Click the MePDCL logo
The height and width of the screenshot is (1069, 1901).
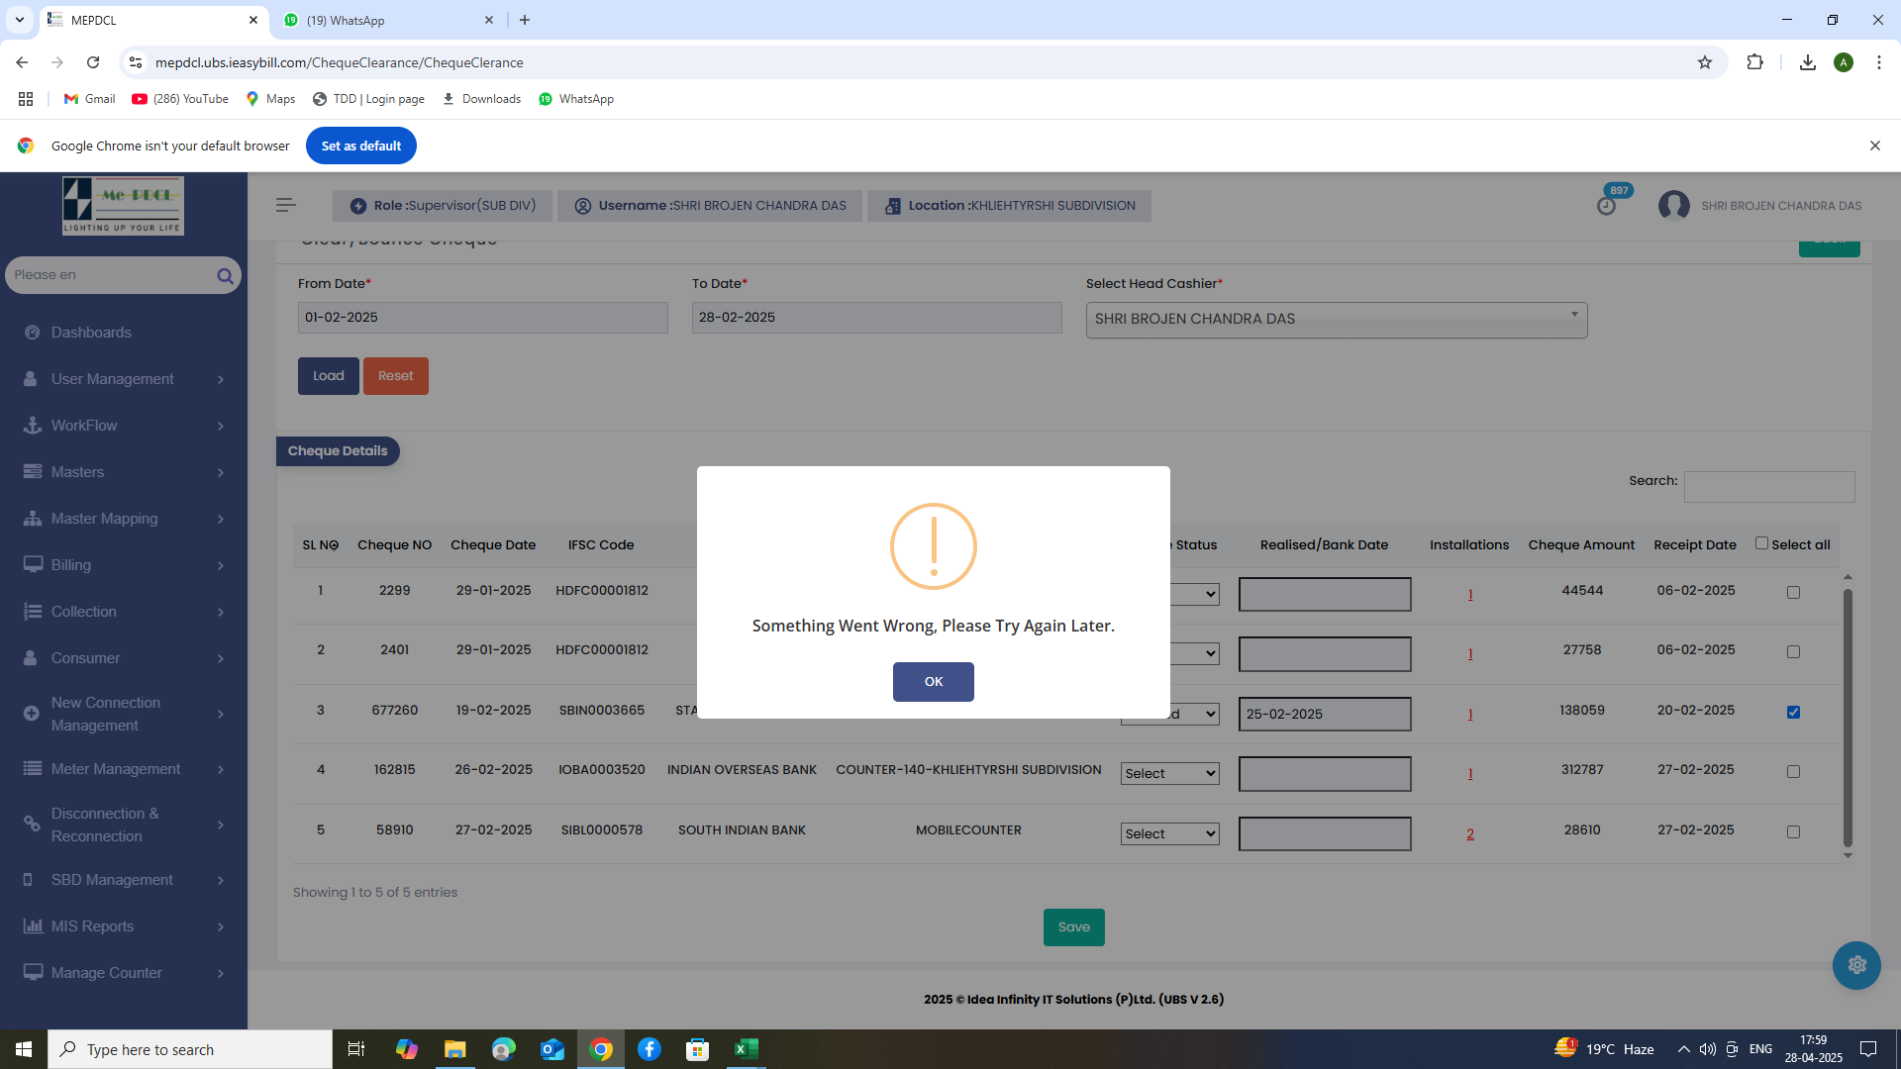[123, 205]
